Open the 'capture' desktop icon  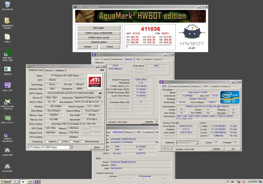click(x=7, y=70)
